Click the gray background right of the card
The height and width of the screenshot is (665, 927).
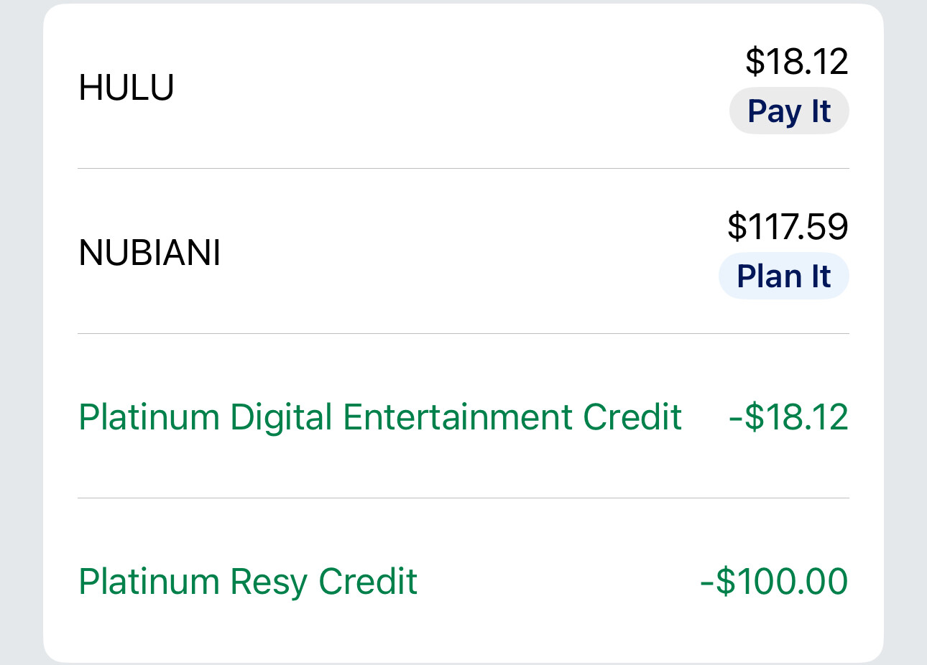click(x=905, y=330)
